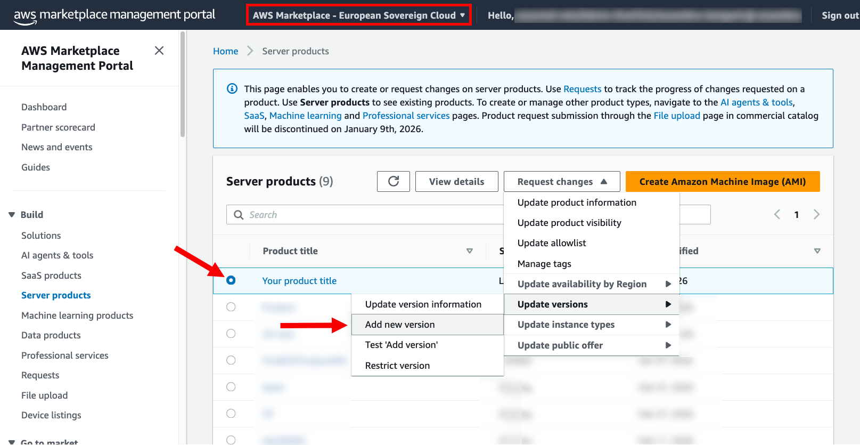Sort by Product title column arrow
This screenshot has height=445, width=860.
point(470,251)
